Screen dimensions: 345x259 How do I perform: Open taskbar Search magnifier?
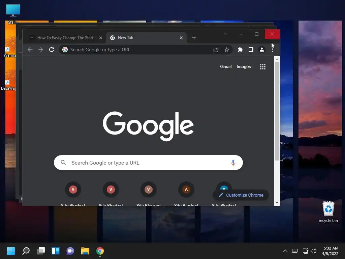[x=26, y=251]
